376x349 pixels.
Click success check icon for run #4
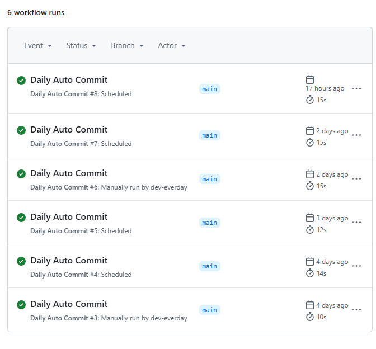click(21, 261)
